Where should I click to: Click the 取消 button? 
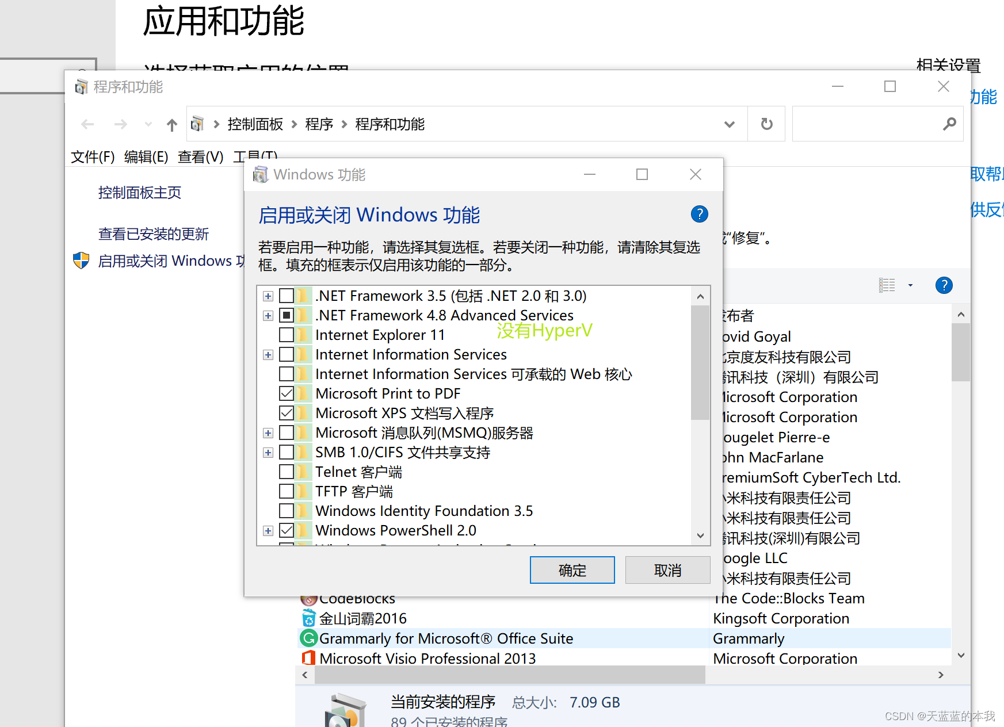(x=667, y=570)
